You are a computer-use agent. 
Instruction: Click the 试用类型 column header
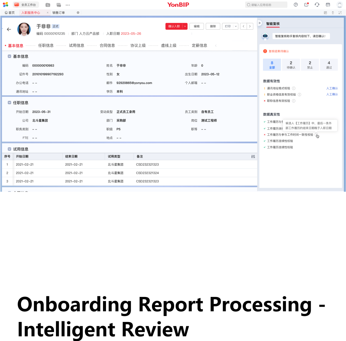pyautogui.click(x=114, y=156)
